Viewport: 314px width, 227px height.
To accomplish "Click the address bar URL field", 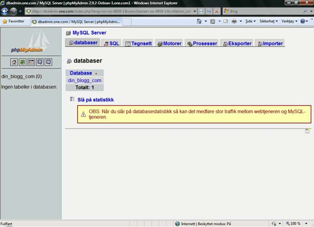I will click(x=112, y=11).
